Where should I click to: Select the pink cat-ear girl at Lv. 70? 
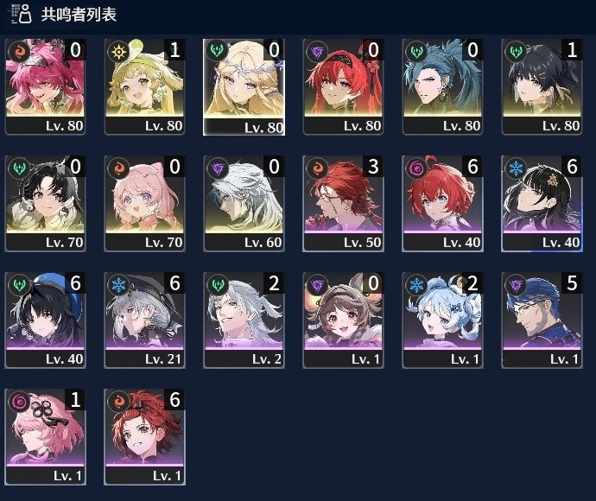point(144,203)
